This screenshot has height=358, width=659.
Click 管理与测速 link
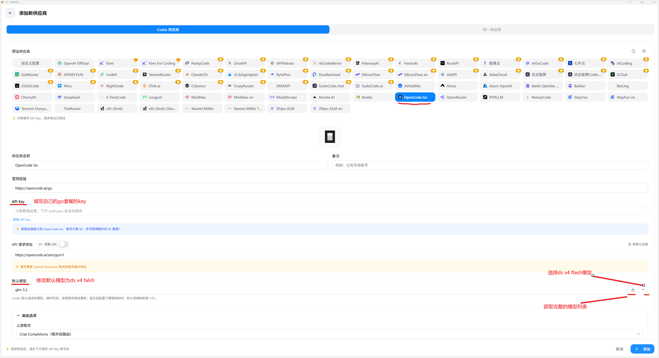point(638,244)
